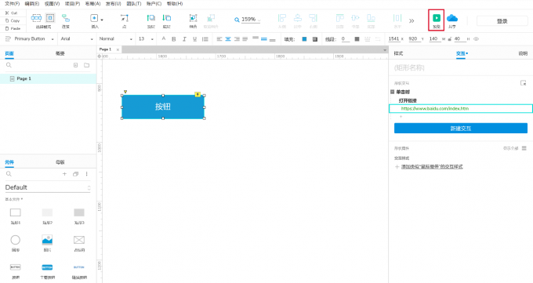Select the Point edit tool

[x=125, y=18]
